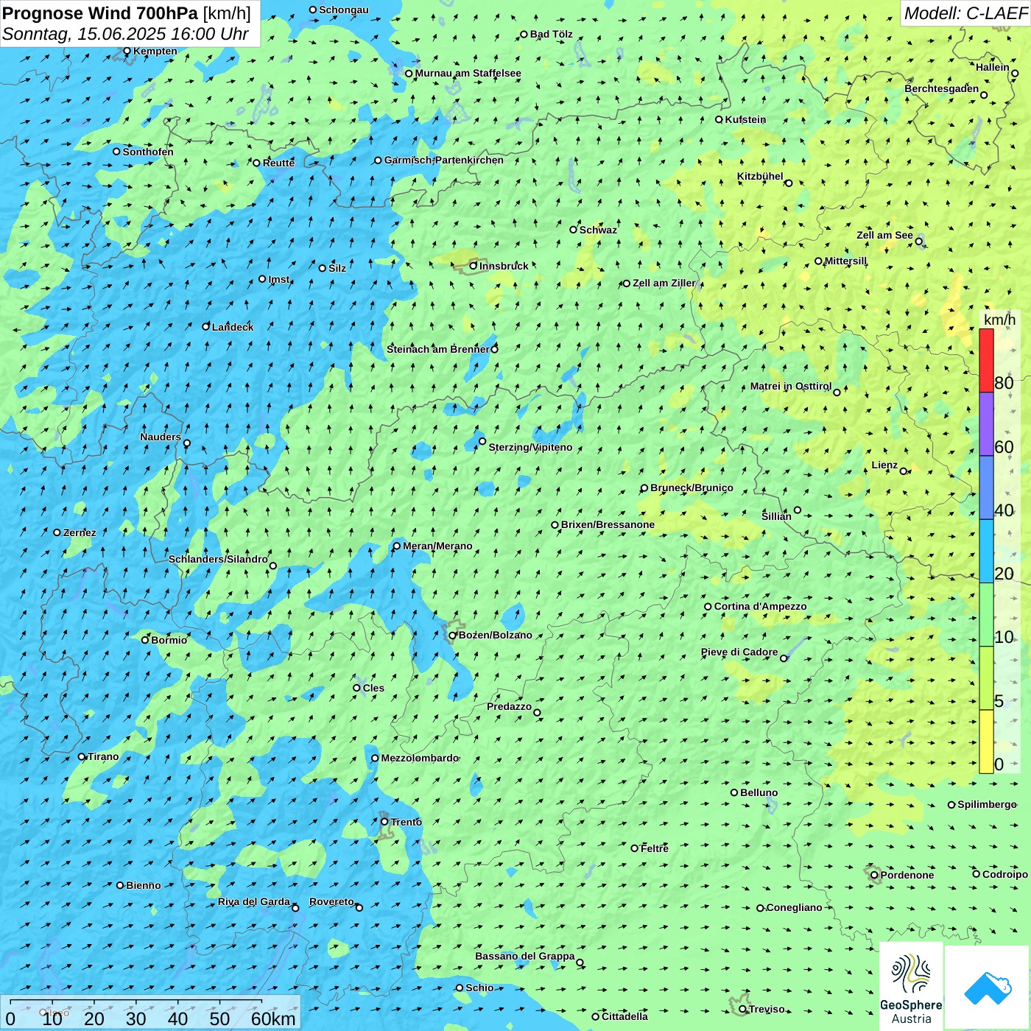Click the 'Mittersill' label

pos(846,261)
